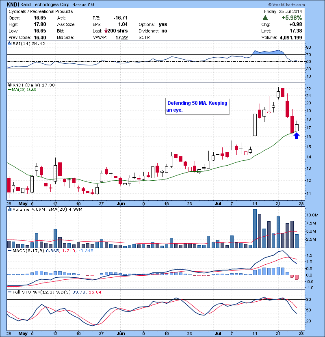This screenshot has height=337, width=325.
Task: Click the Kandi Technologies Corp. company name
Action: pos(45,4)
